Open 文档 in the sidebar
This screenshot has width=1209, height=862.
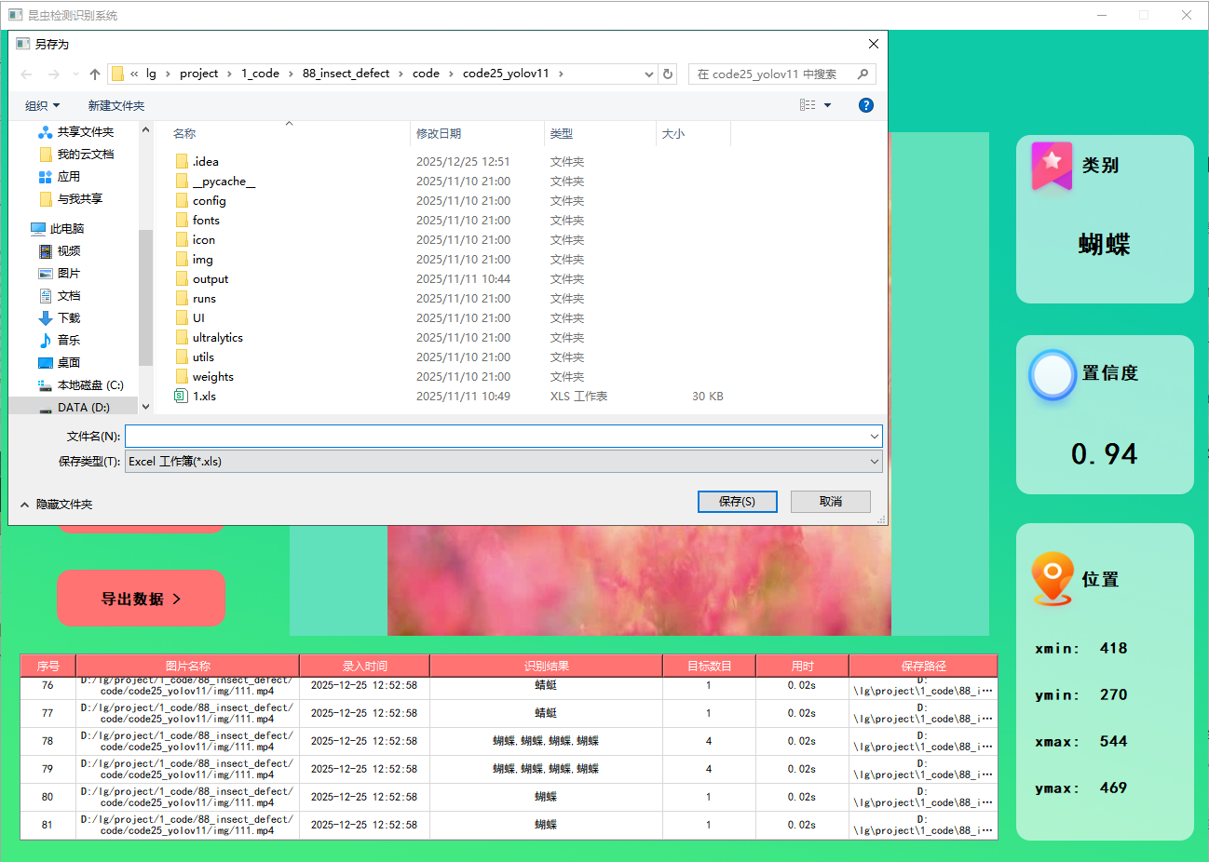tap(60, 296)
